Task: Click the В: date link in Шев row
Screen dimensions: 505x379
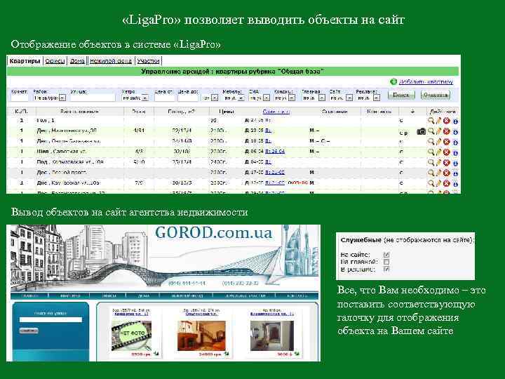Action: coord(275,151)
